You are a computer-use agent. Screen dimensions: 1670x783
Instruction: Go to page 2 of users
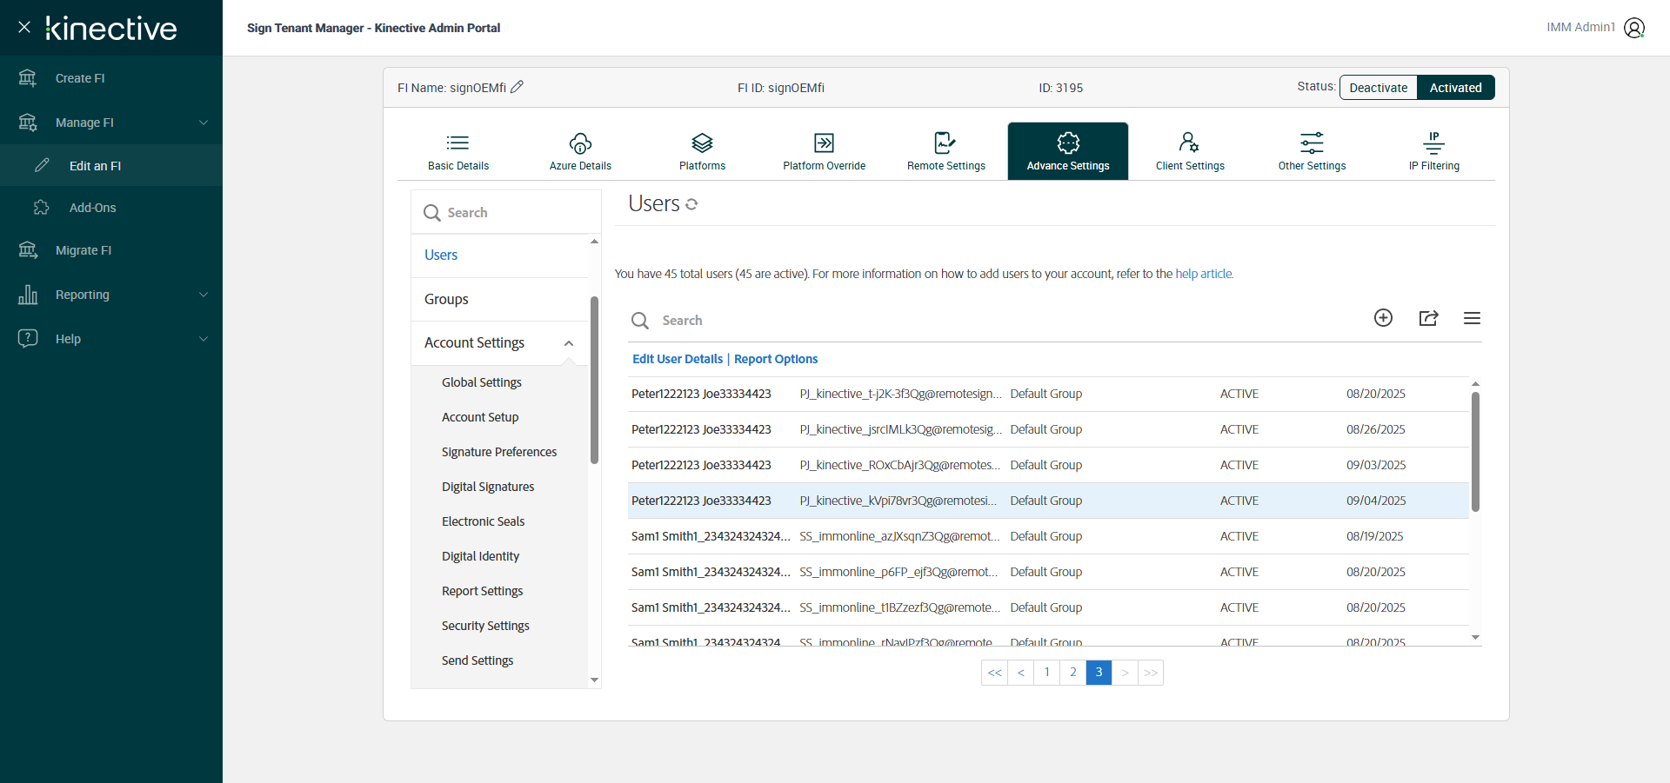pyautogui.click(x=1072, y=673)
